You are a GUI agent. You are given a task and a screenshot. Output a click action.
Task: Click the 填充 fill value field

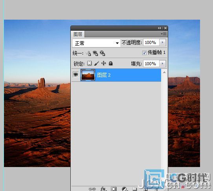click(x=151, y=64)
